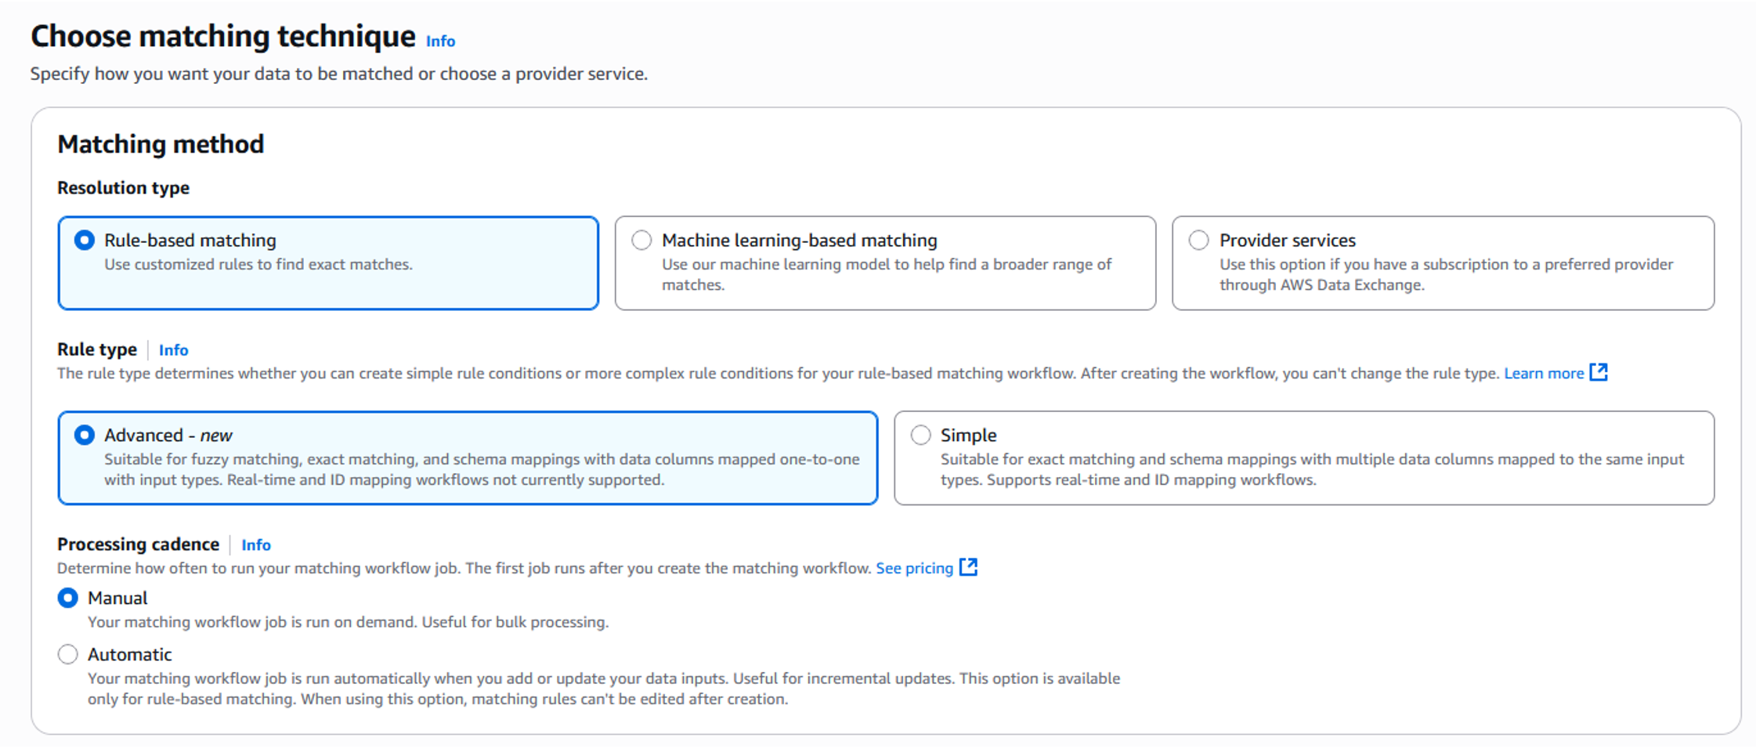
Task: Switch rule type to Simple radio button
Action: click(x=921, y=436)
